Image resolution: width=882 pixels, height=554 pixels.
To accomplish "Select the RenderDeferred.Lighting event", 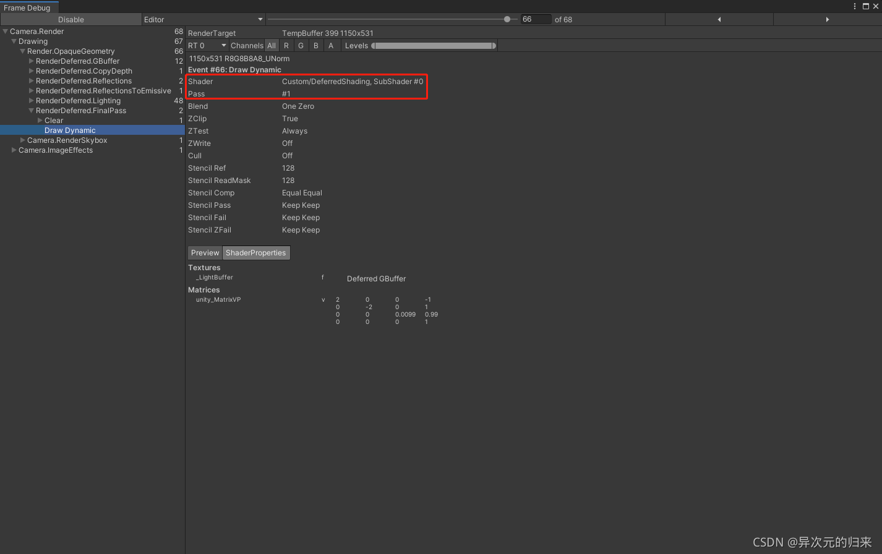I will pos(78,101).
